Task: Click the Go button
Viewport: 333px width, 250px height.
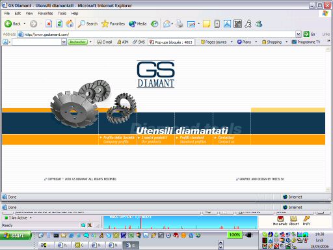Action: [x=309, y=34]
